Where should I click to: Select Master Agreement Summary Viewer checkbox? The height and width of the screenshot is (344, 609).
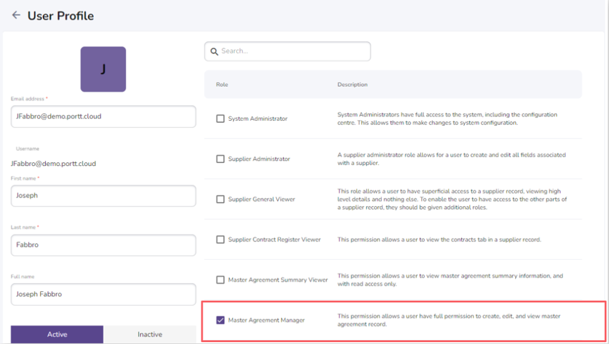point(220,280)
